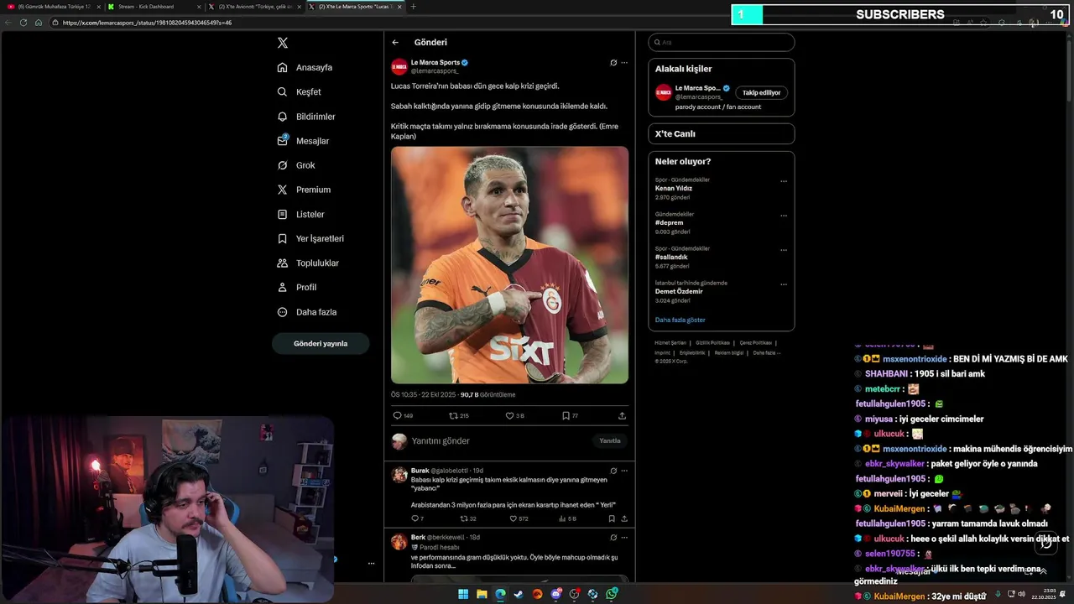Image resolution: width=1074 pixels, height=604 pixels.
Task: Open the Kenan Yıldız trend
Action: coord(674,188)
